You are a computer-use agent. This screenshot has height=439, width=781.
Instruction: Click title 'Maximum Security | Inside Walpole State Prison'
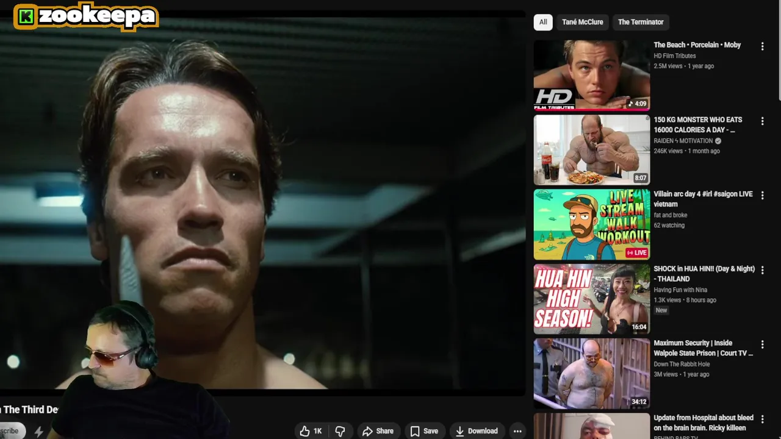(703, 348)
